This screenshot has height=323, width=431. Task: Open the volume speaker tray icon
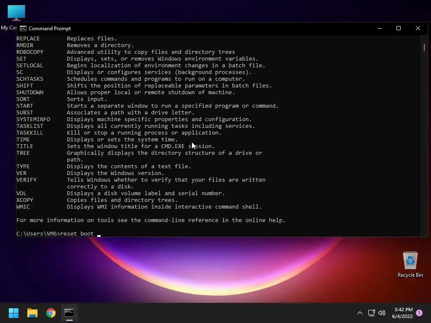tap(382, 313)
